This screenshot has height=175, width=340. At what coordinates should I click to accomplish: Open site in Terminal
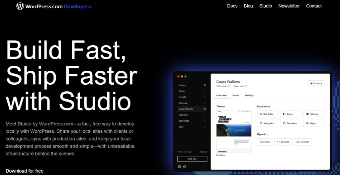pyautogui.click(x=302, y=142)
